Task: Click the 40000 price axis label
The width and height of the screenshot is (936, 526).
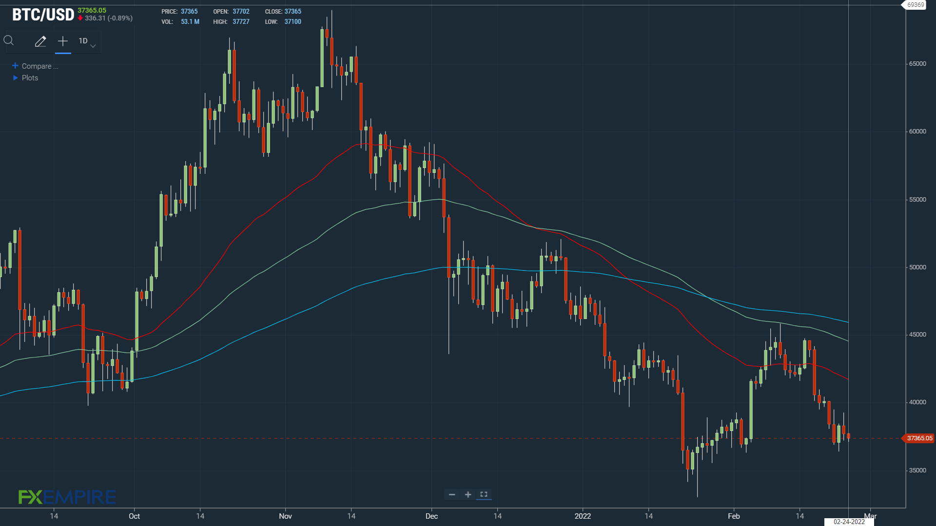Action: (x=917, y=402)
